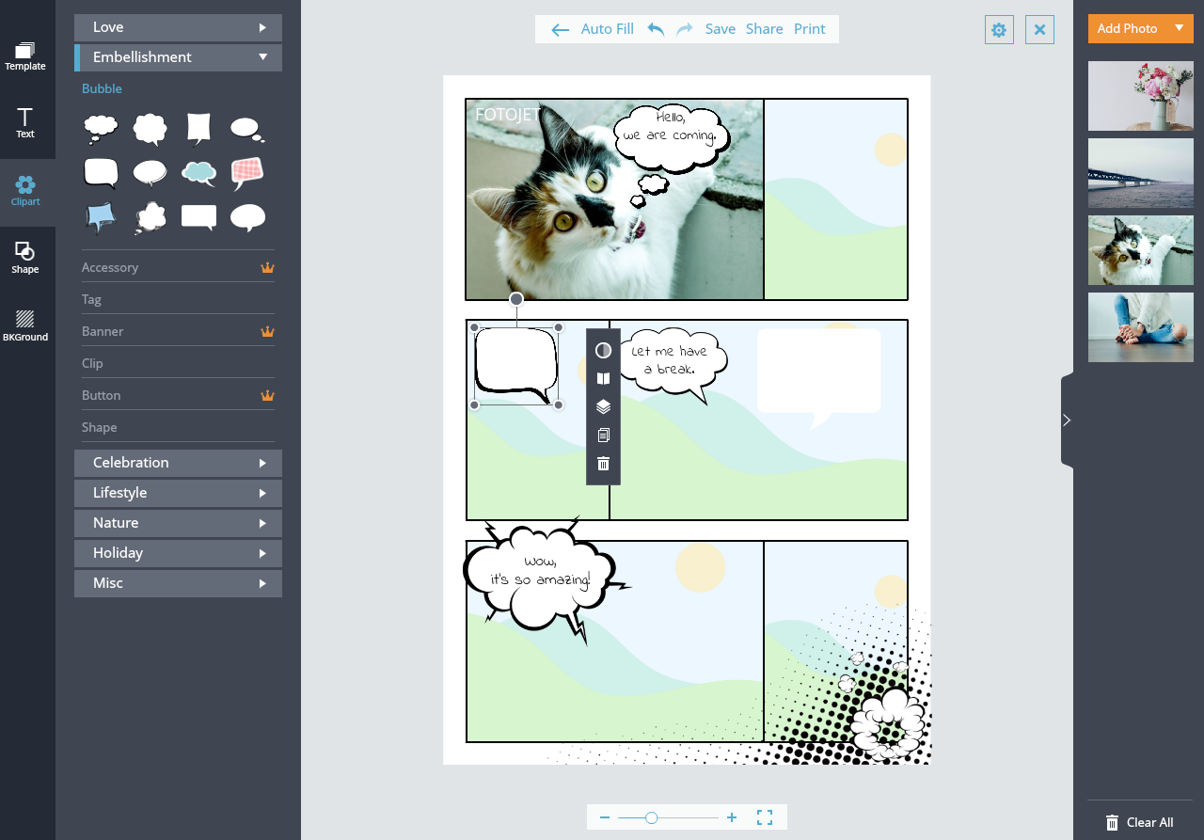The width and height of the screenshot is (1204, 840).
Task: Flip the selected bubble
Action: tap(604, 378)
